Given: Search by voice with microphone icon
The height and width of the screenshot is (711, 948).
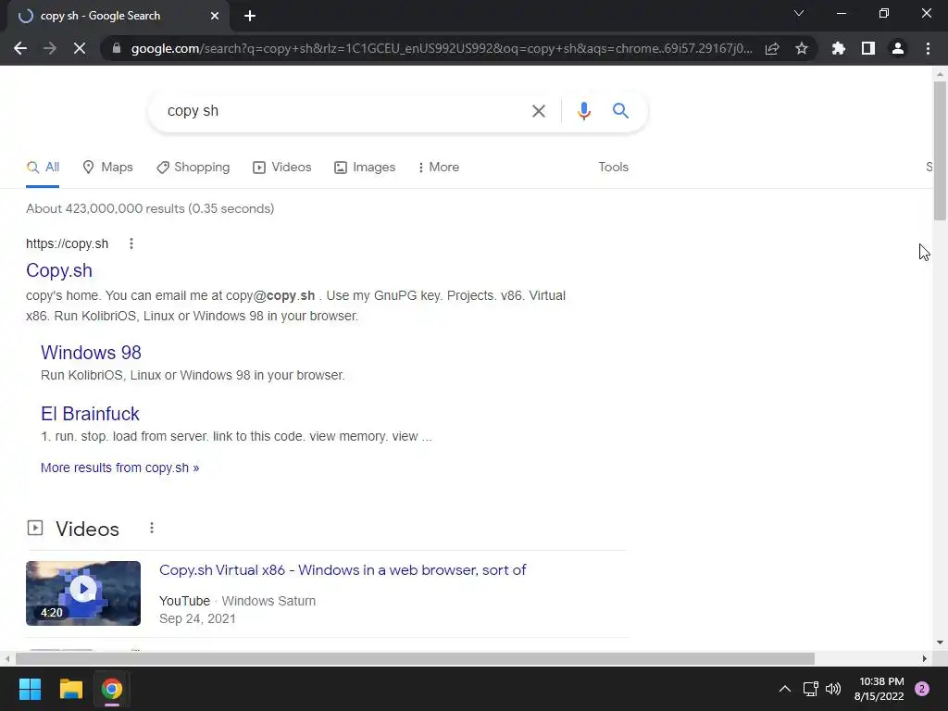Looking at the screenshot, I should [583, 111].
